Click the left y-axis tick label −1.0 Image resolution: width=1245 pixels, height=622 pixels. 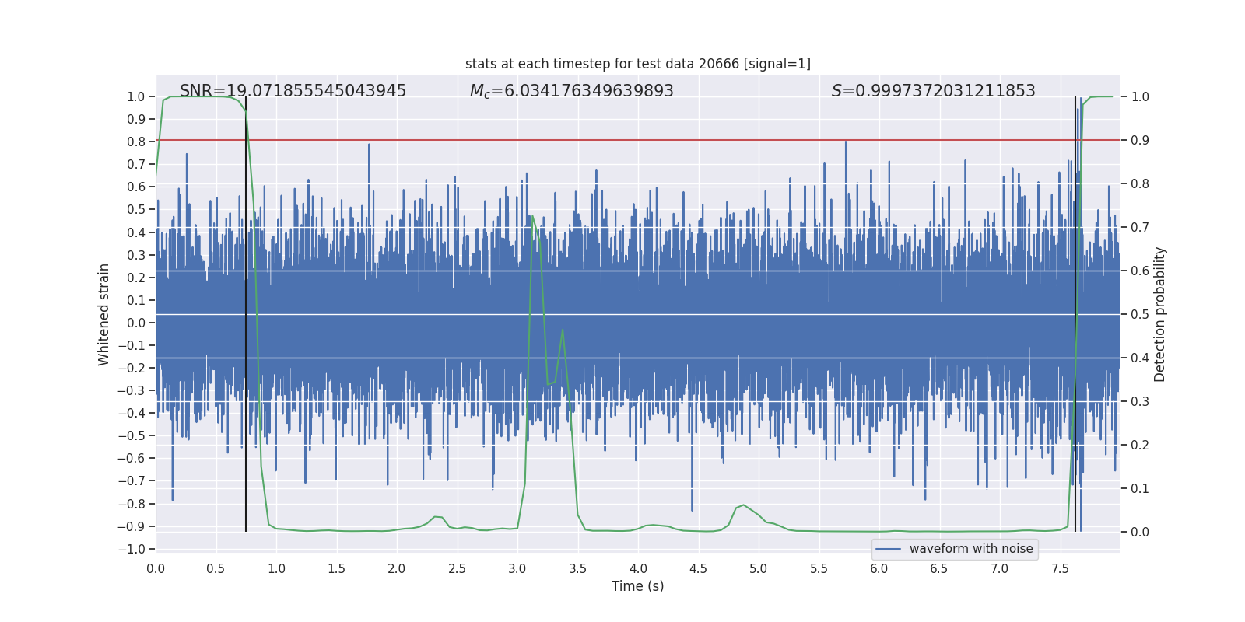click(x=135, y=549)
